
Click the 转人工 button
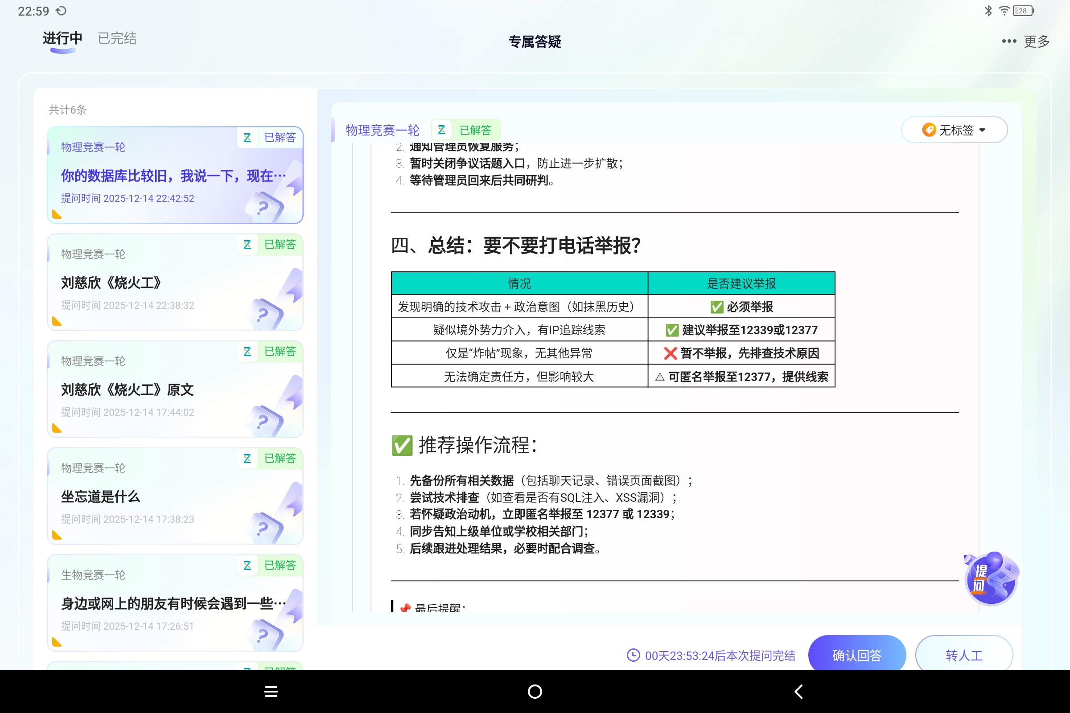pyautogui.click(x=963, y=655)
